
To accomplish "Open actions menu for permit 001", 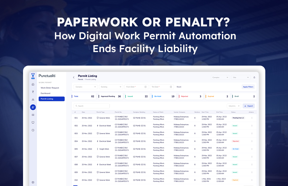I will (252, 118).
